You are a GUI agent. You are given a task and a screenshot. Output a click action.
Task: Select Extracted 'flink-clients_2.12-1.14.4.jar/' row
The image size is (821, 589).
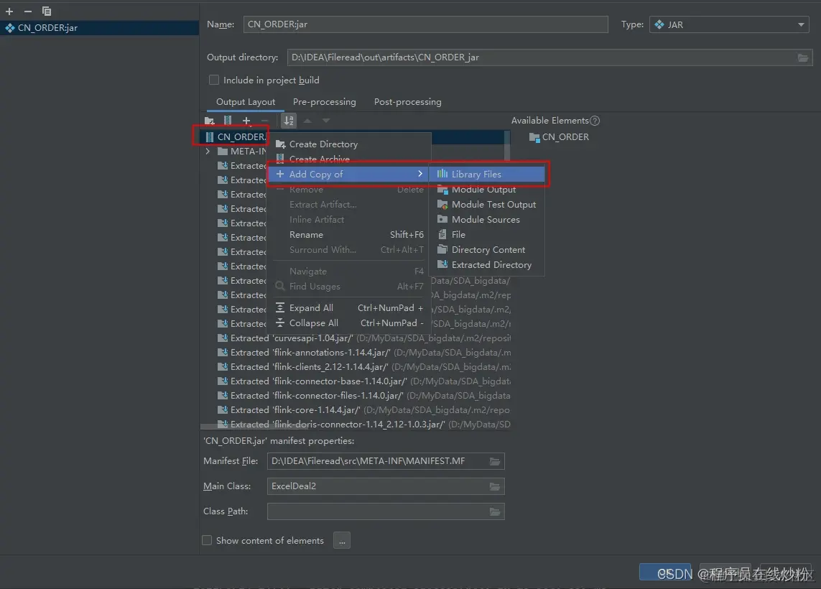[x=363, y=367]
